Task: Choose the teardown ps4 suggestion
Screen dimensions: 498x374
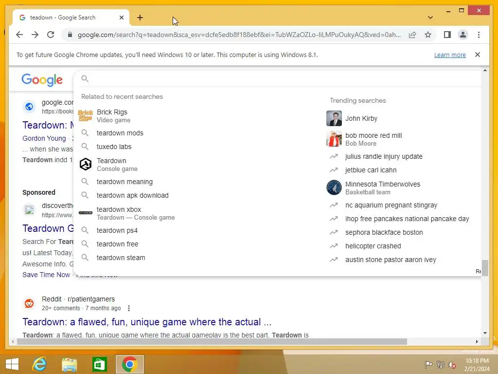Action: [197, 230]
